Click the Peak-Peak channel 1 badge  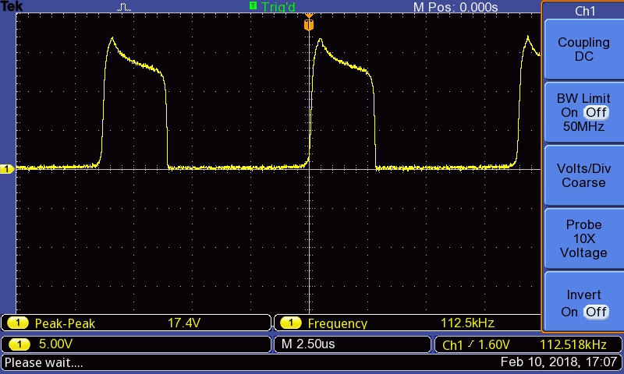17,323
